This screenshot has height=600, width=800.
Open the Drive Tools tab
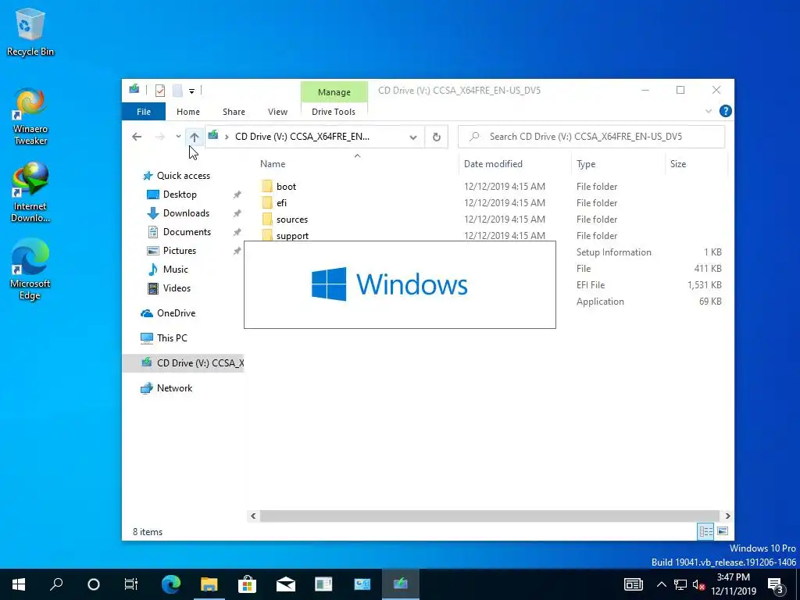click(334, 112)
